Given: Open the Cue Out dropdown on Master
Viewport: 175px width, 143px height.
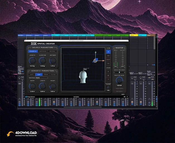Looking at the screenshot, I should pyautogui.click(x=151, y=72).
